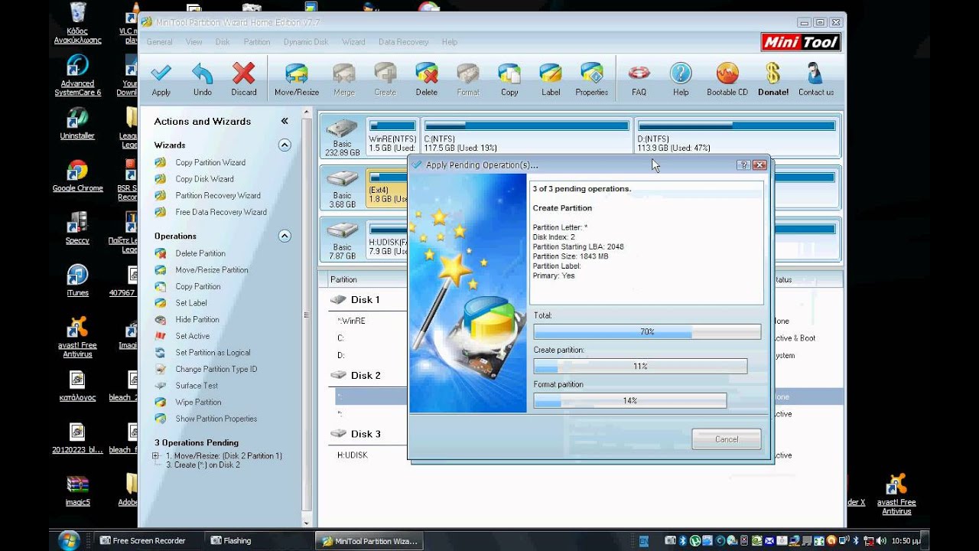The image size is (979, 551).
Task: Choose Delete Partition in Operations
Action: (200, 253)
